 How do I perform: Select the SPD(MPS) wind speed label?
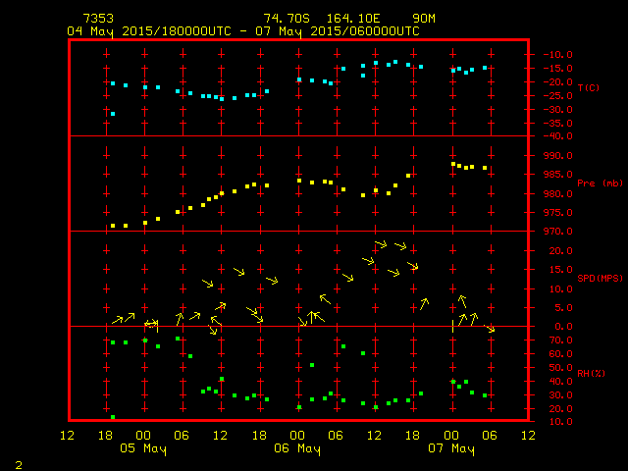600,279
